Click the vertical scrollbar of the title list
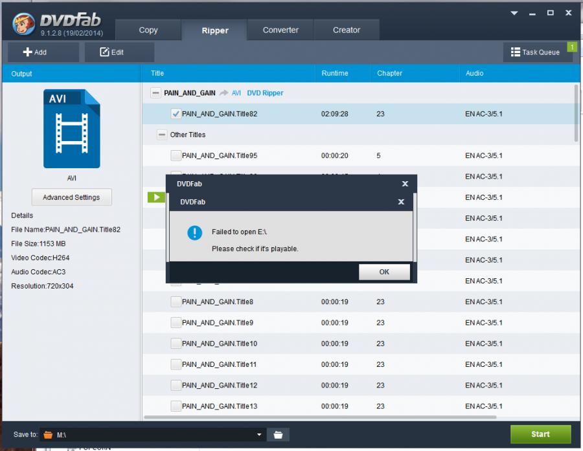Image resolution: width=583 pixels, height=451 pixels. click(576, 113)
